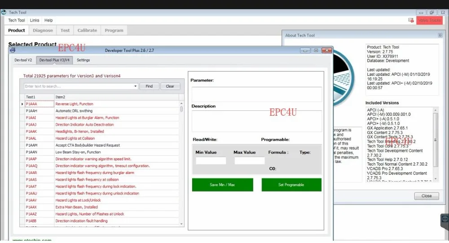Select row P1AAN
Viewport: 449px width, 243px height.
(39, 152)
